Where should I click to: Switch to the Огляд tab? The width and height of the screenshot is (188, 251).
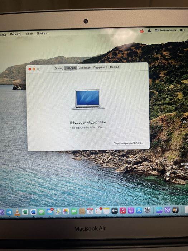[x=58, y=68]
